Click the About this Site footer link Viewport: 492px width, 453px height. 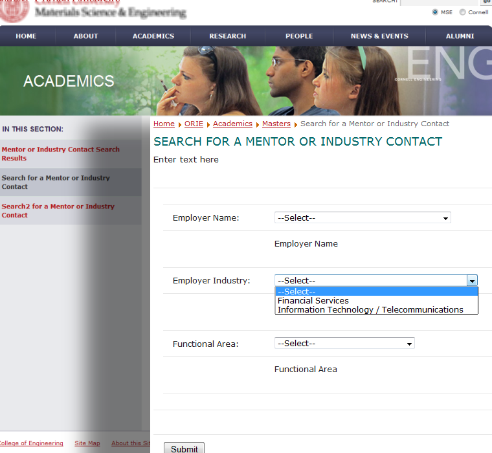131,443
